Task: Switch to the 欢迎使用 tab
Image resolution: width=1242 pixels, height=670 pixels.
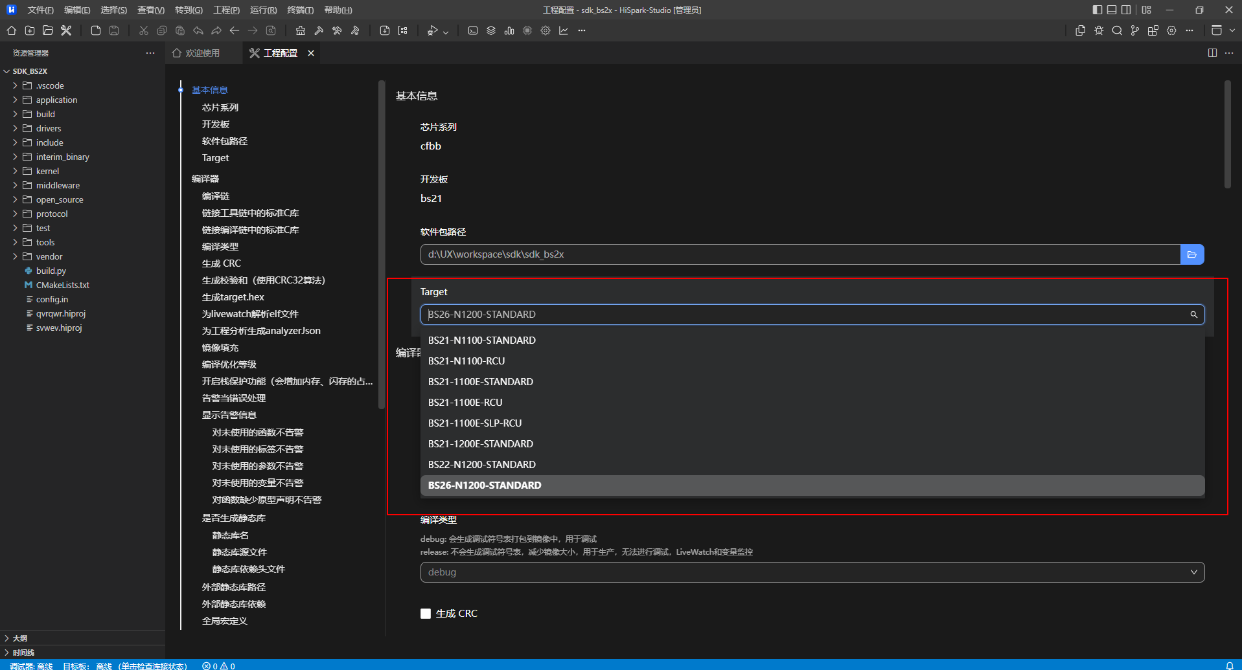Action: click(x=201, y=53)
